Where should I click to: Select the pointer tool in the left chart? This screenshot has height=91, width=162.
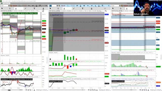[x=2, y=8]
